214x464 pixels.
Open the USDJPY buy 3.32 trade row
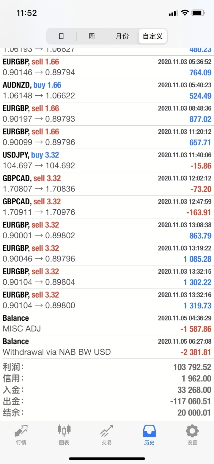click(107, 160)
